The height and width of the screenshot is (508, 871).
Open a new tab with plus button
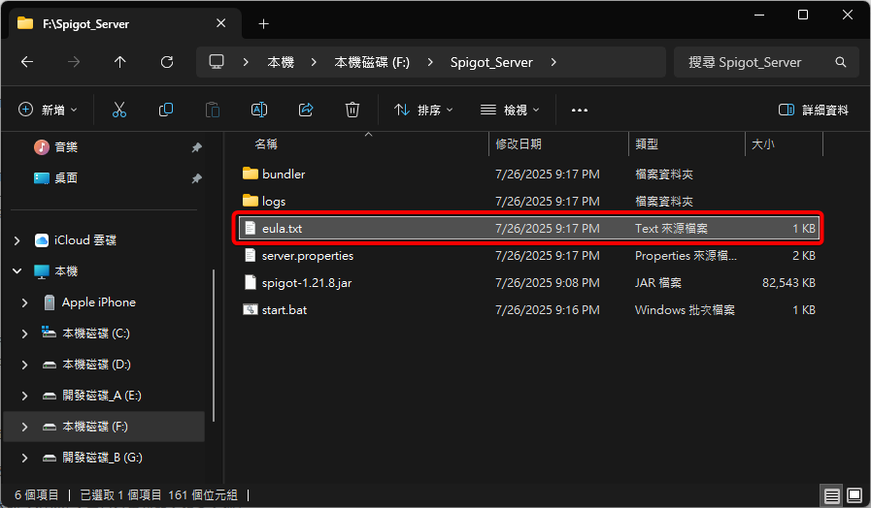[263, 23]
